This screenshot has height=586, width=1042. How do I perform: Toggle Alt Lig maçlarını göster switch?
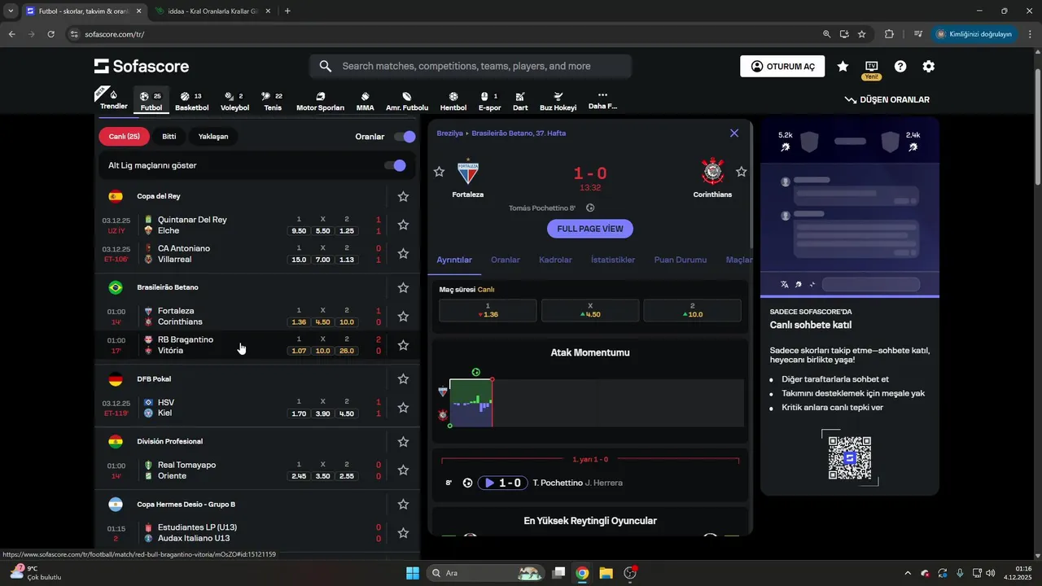(x=395, y=165)
